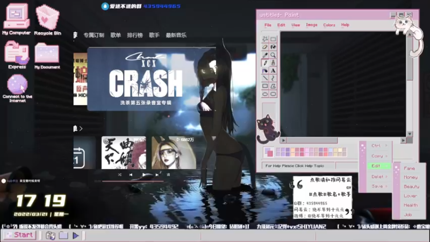Skip to next track in music player
The image size is (430, 242).
click(x=157, y=174)
